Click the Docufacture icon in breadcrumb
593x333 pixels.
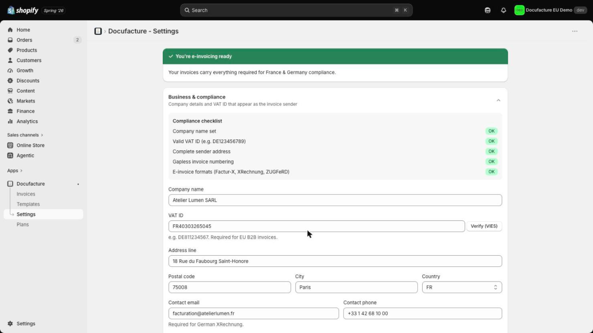point(98,31)
